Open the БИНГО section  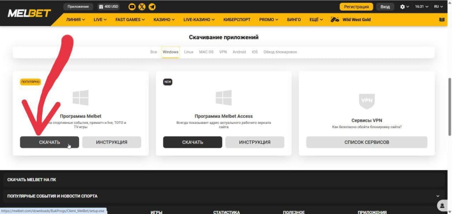(294, 19)
